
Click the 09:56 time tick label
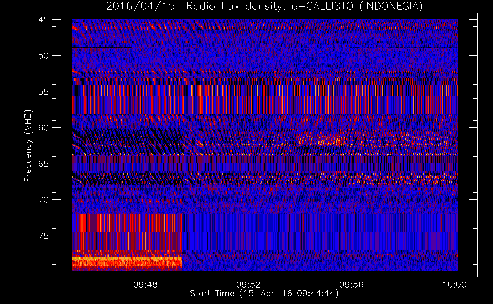[x=352, y=285]
